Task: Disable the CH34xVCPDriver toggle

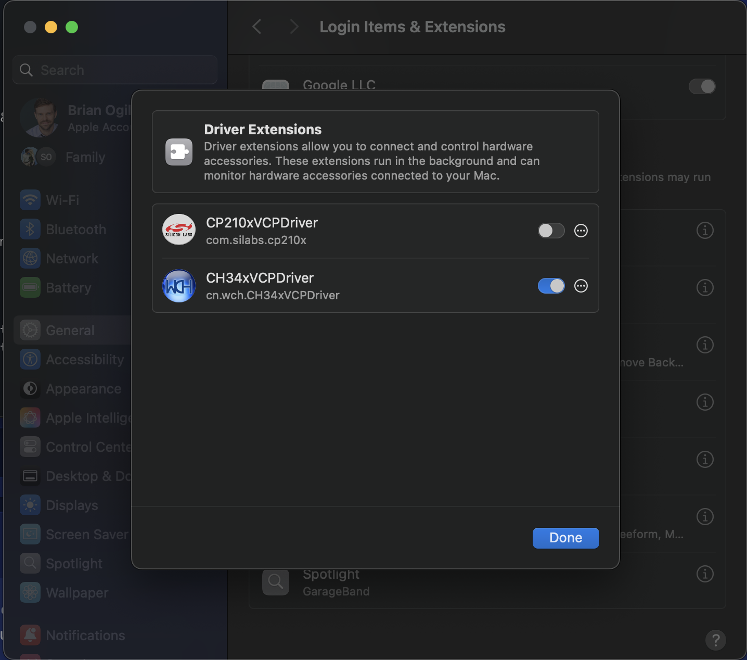Action: (x=551, y=286)
